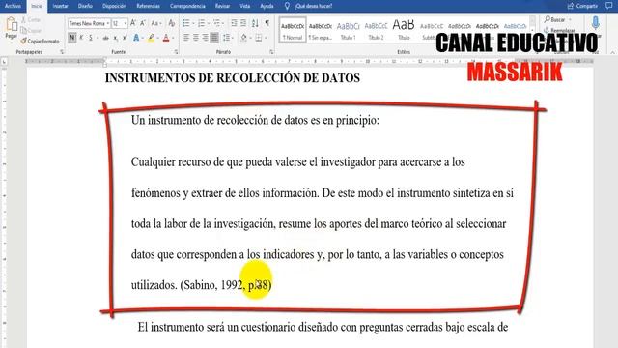This screenshot has width=618, height=348.
Task: Clear all formatting with the eraser icon
Action: point(172,23)
